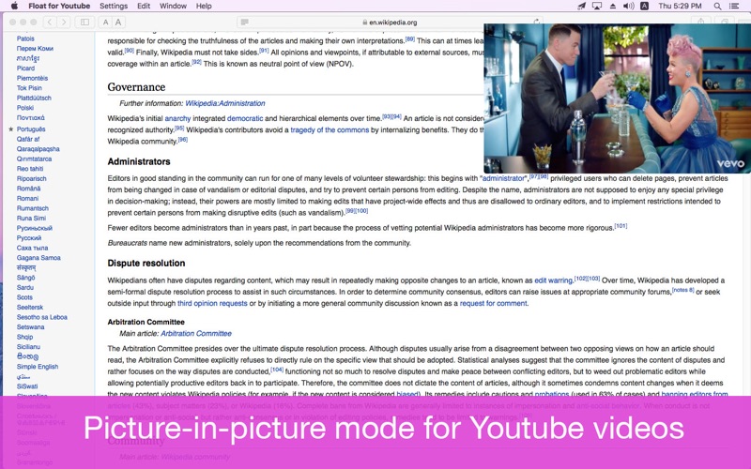Open the administrator link
This screenshot has height=469, width=751.
click(503, 178)
